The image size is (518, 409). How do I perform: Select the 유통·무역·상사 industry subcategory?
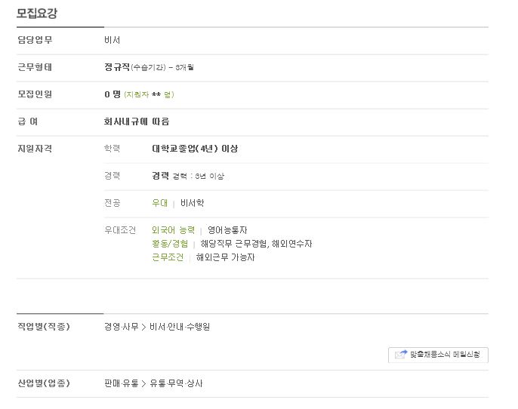point(176,383)
